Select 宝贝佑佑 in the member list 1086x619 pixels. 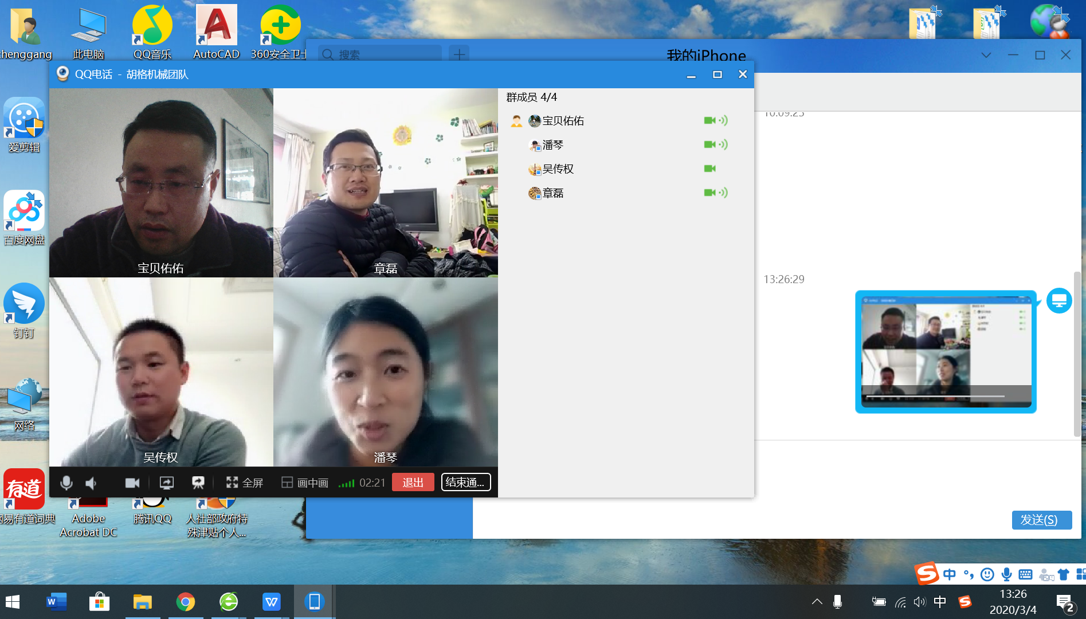tap(563, 121)
